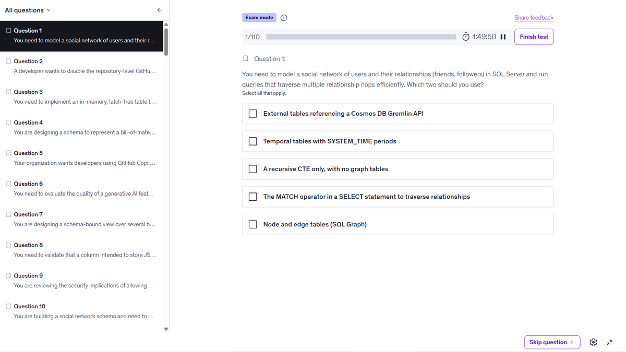Toggle the bookmark flag for Question 7
Viewport: 626px width, 352px height.
pyautogui.click(x=8, y=214)
